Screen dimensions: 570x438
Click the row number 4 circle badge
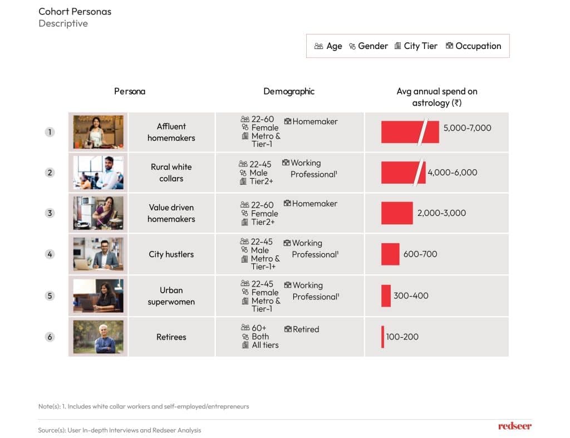50,254
